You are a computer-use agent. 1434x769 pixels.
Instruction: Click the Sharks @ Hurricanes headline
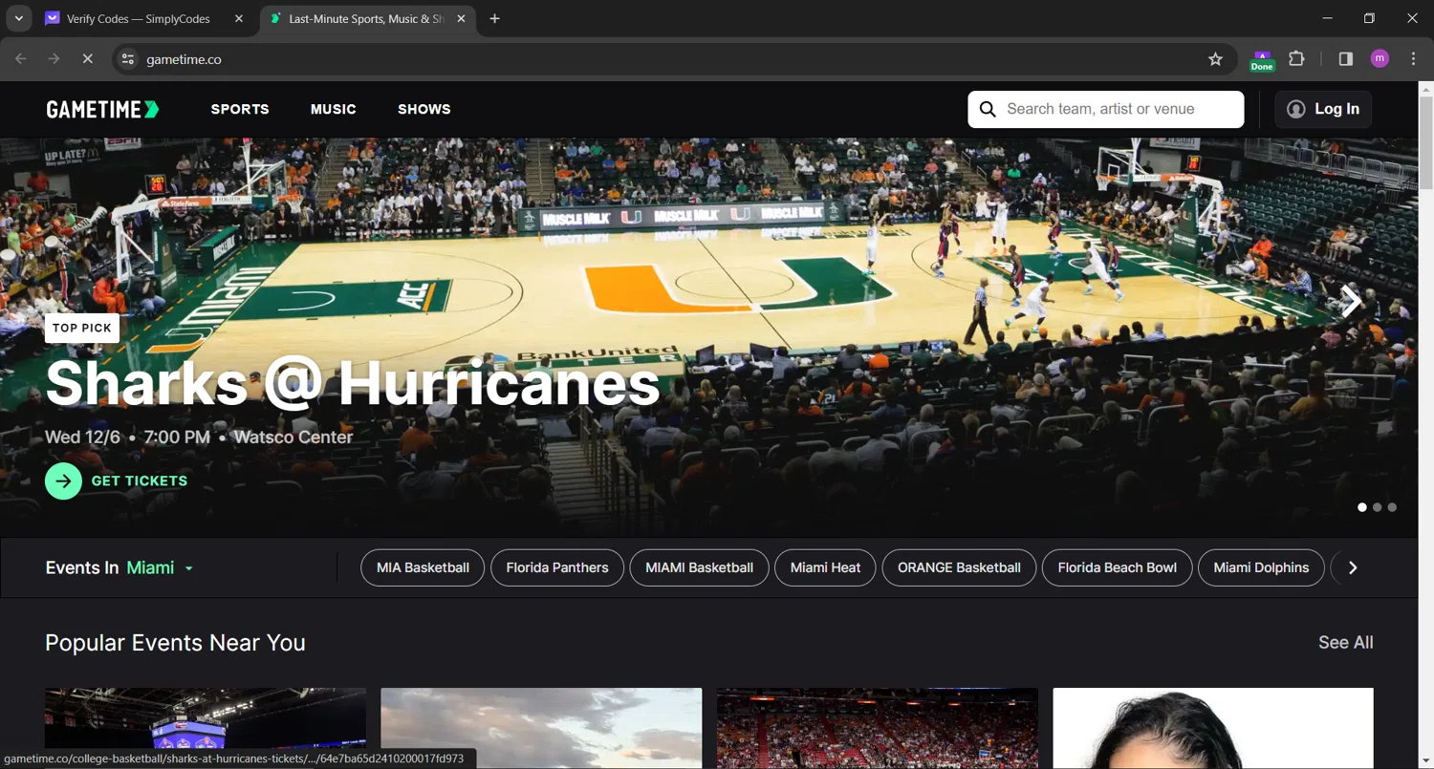(x=352, y=384)
